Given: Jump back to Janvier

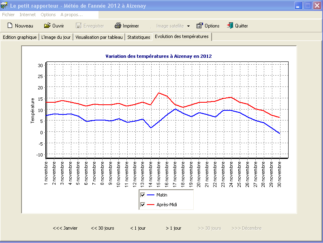Looking at the screenshot, I should 65,228.
